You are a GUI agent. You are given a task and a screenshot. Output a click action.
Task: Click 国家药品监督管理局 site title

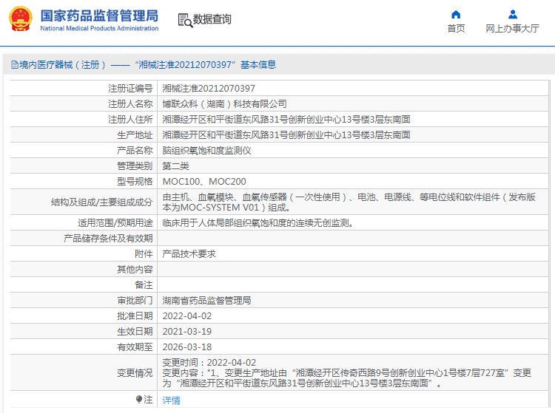pos(99,16)
